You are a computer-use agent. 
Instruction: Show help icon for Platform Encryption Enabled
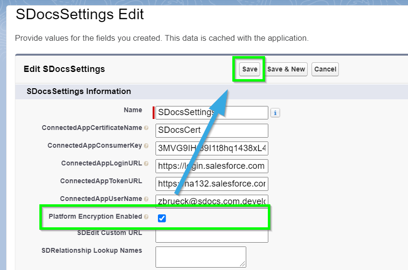click(146, 217)
